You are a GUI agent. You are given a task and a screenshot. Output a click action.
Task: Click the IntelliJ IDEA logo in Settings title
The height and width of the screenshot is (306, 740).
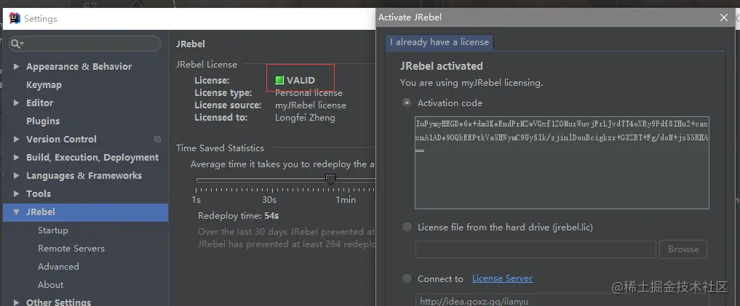15,18
